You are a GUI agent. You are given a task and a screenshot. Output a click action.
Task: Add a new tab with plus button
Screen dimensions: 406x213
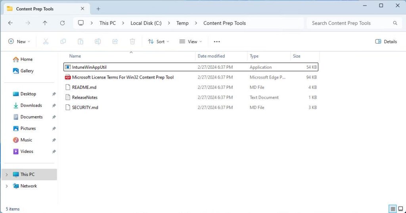(98, 9)
